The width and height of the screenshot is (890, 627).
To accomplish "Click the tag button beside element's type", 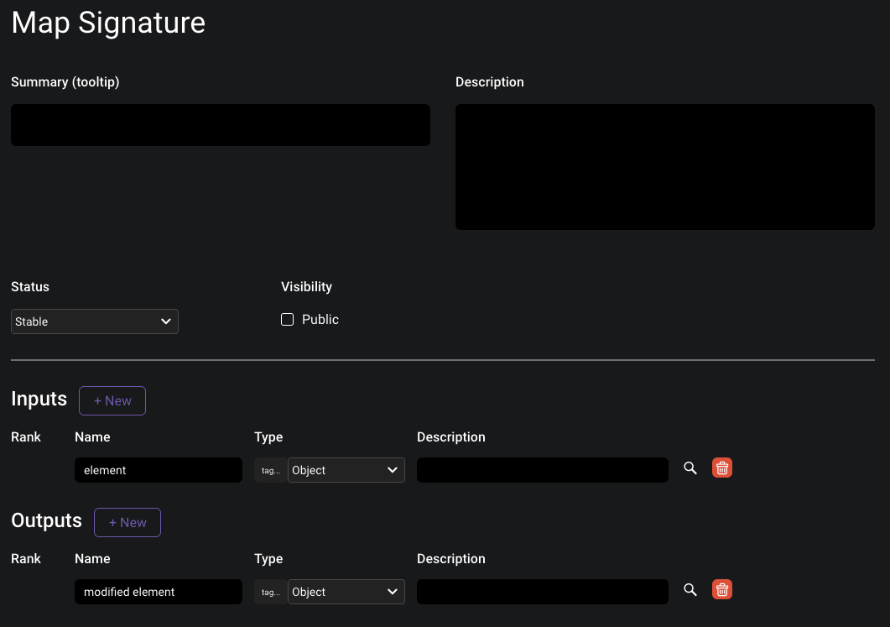I will tap(270, 470).
